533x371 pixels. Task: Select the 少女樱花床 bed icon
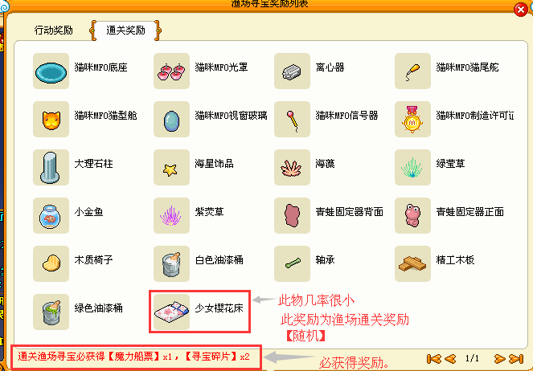(171, 312)
